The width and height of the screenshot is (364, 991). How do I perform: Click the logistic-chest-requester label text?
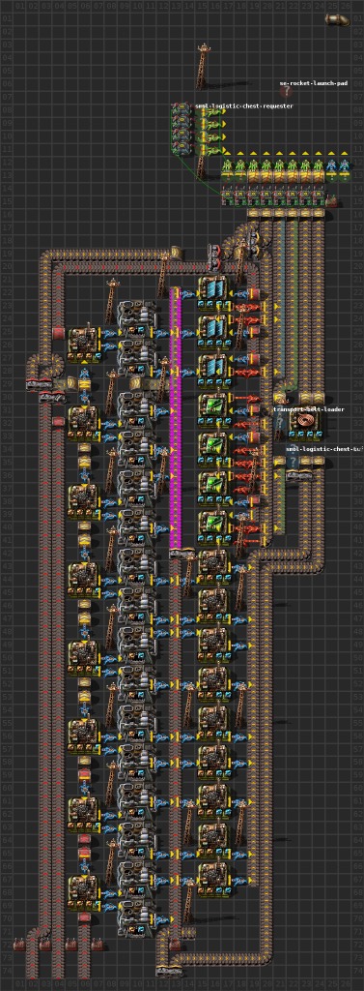243,106
